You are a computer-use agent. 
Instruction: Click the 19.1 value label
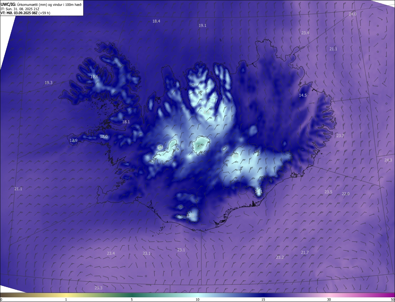click(202, 26)
